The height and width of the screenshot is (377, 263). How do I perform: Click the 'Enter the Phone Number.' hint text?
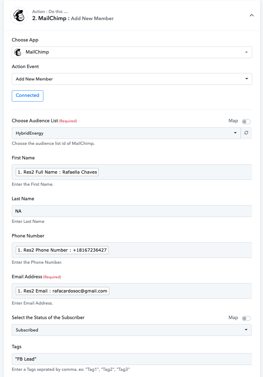point(37,262)
